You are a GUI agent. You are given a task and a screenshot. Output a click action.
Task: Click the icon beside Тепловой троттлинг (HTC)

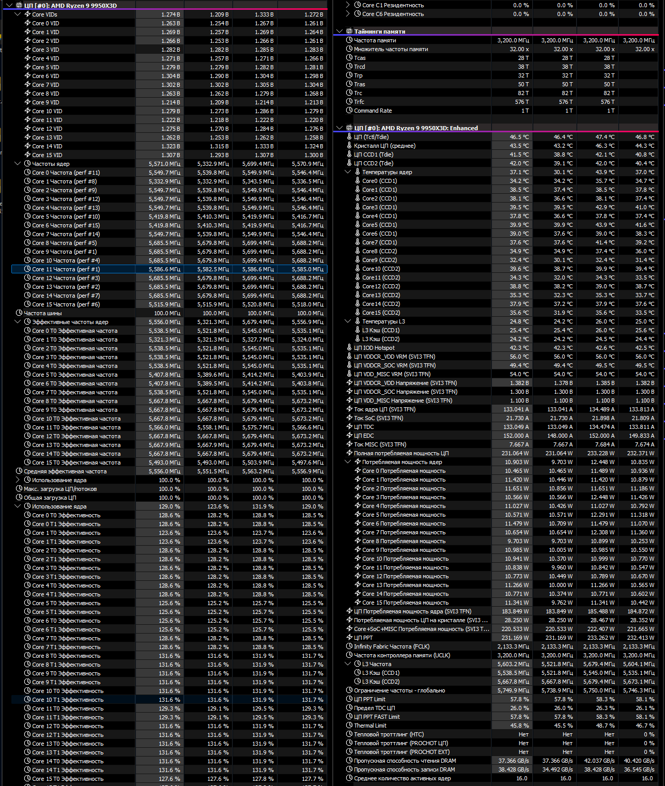click(x=349, y=734)
